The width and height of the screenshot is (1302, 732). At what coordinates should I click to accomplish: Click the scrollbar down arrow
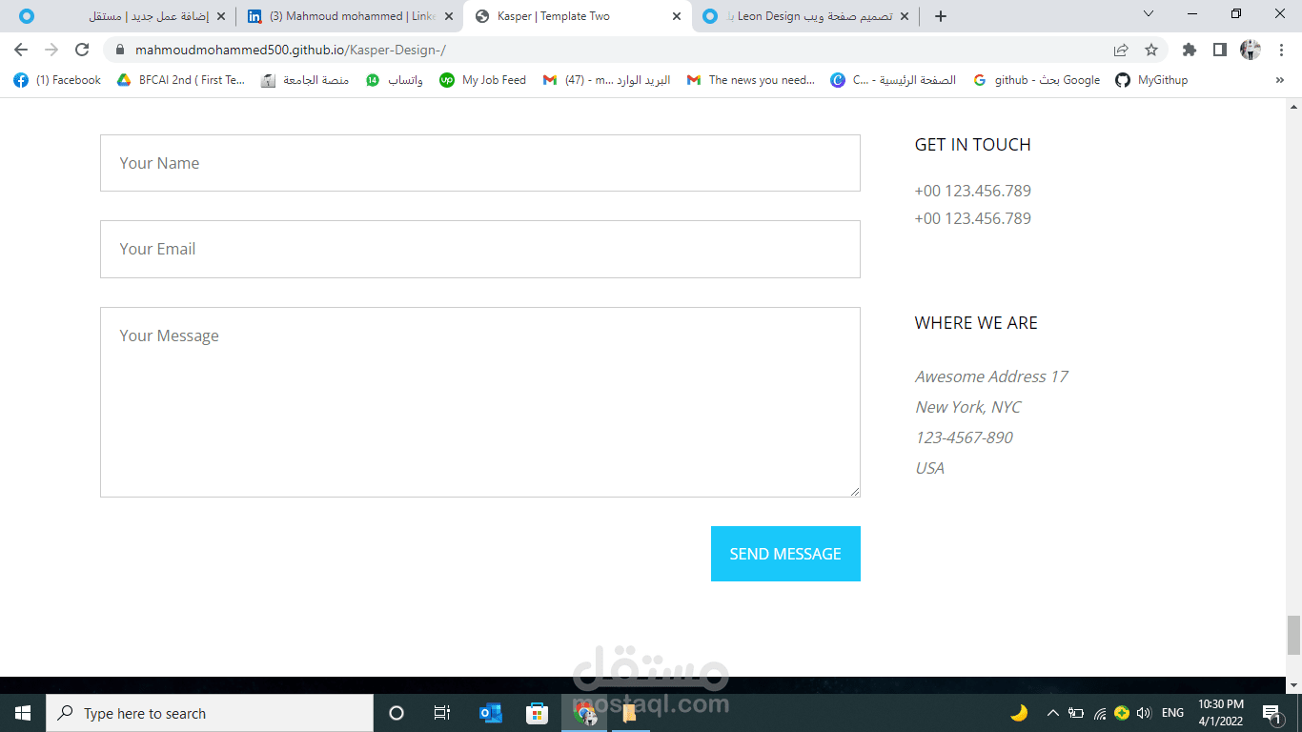[x=1293, y=685]
